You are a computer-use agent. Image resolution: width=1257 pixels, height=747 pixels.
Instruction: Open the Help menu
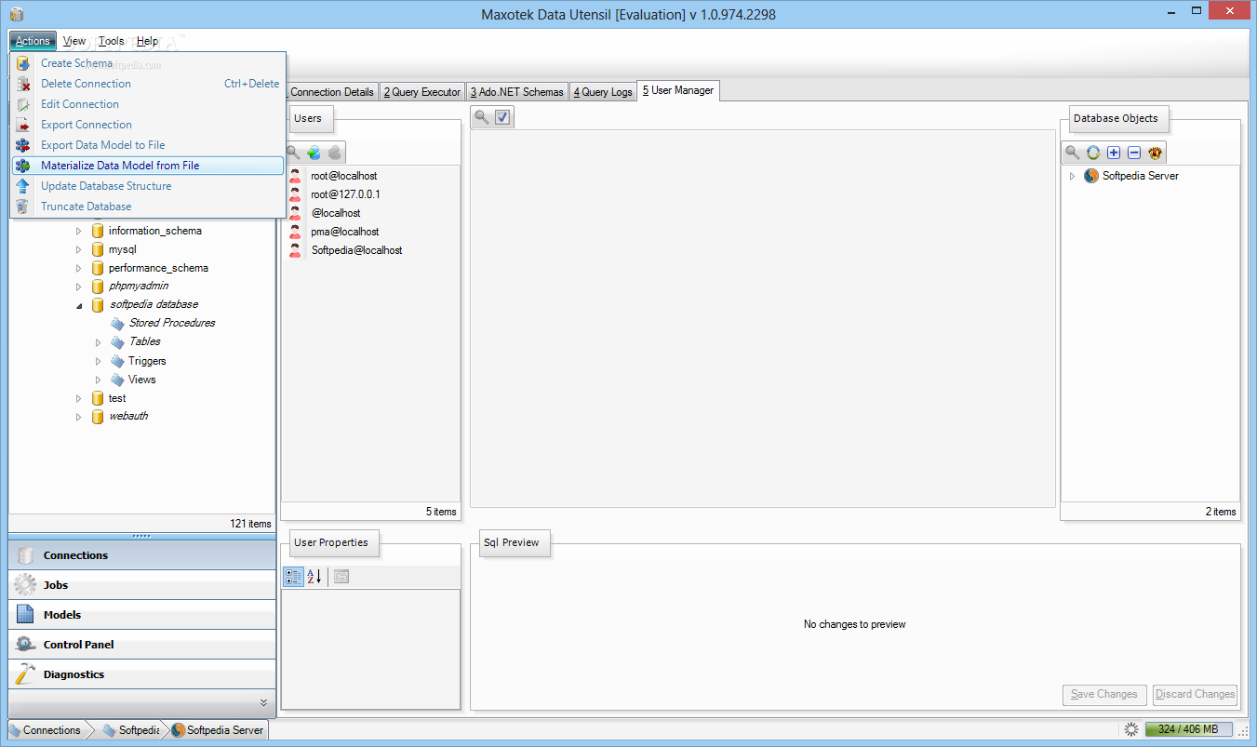point(147,41)
